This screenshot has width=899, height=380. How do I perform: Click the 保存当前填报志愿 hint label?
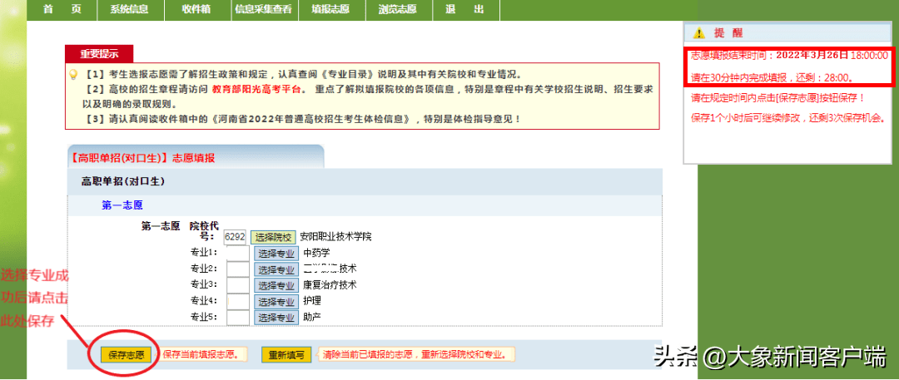tap(201, 354)
